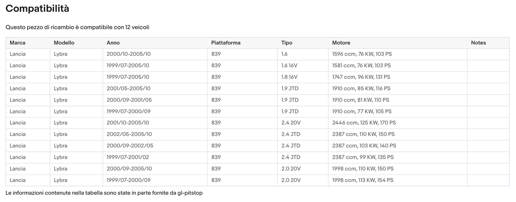Click the gl-pitstop information footer text

coord(104,193)
